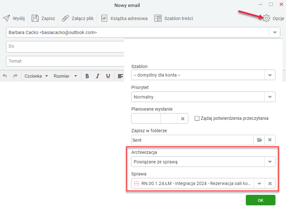Send the email with Wyślij
Screen dimensions: 286x212
[14, 18]
